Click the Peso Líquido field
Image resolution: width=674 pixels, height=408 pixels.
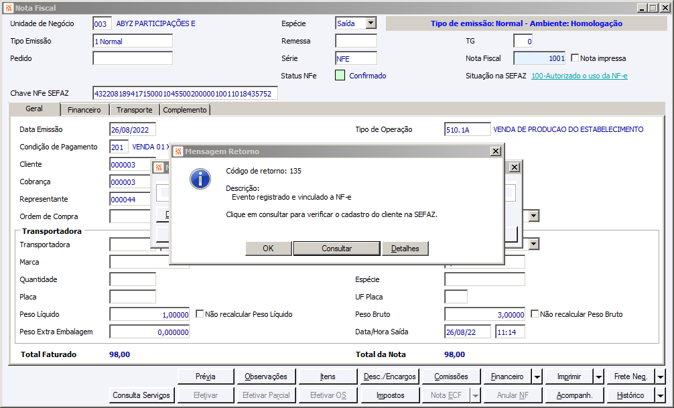(149, 314)
